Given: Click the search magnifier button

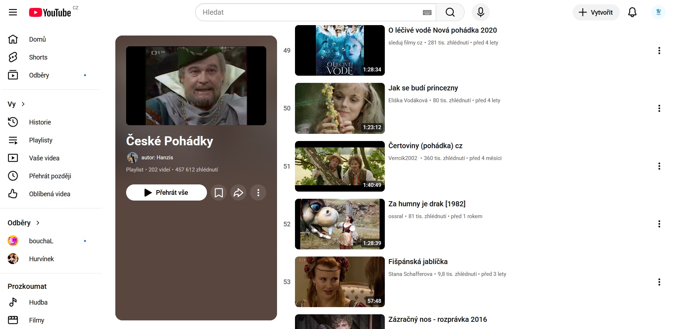Looking at the screenshot, I should 450,13.
